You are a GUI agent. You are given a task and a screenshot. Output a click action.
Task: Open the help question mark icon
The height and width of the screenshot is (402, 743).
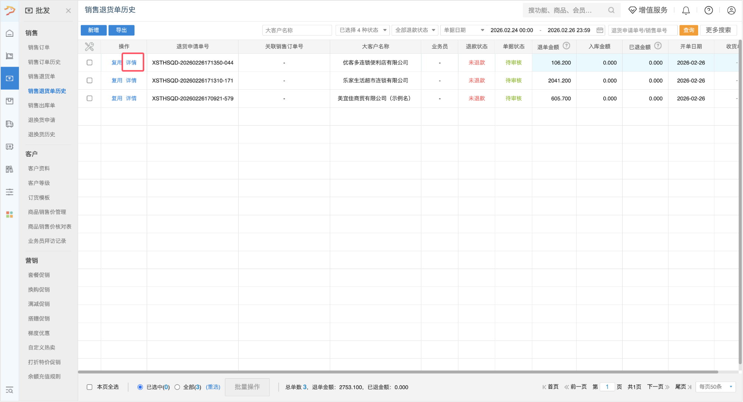709,10
